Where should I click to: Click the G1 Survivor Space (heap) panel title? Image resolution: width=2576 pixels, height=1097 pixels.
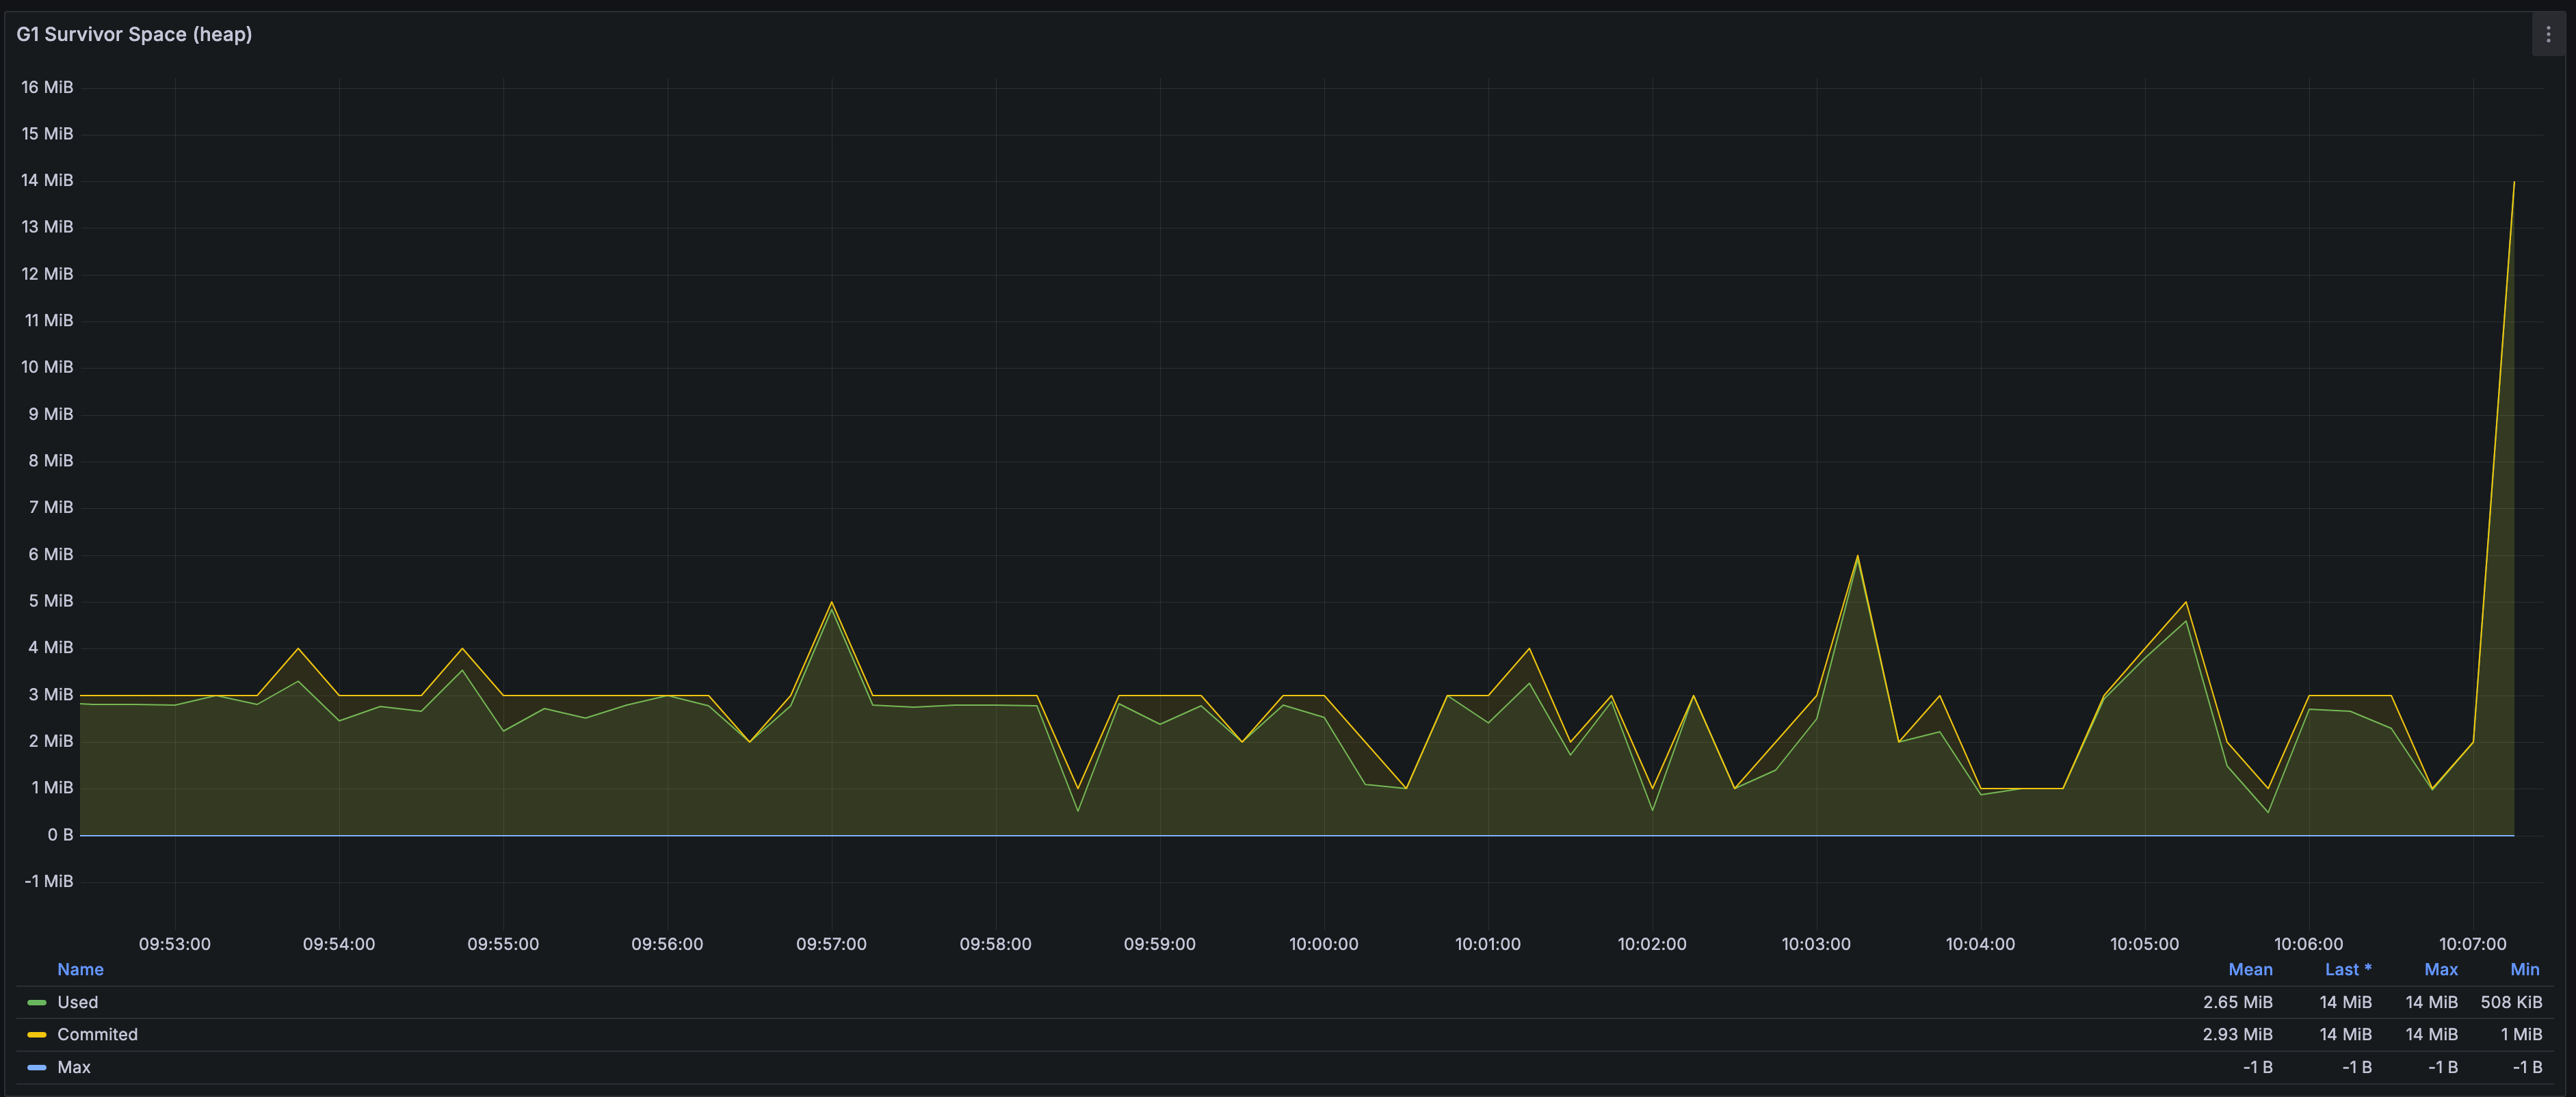(x=134, y=34)
